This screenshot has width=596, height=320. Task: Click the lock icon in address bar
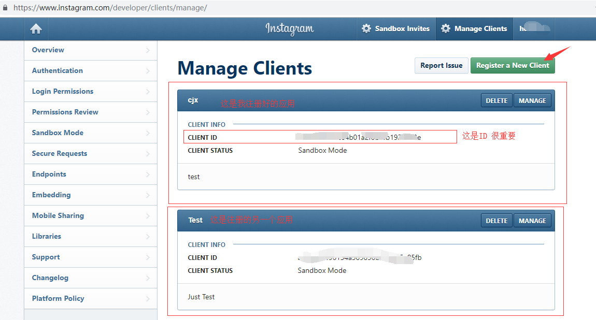coord(5,8)
